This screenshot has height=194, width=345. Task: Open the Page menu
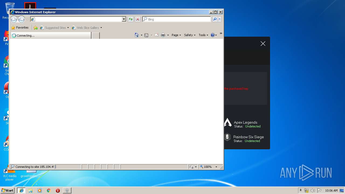pyautogui.click(x=176, y=35)
